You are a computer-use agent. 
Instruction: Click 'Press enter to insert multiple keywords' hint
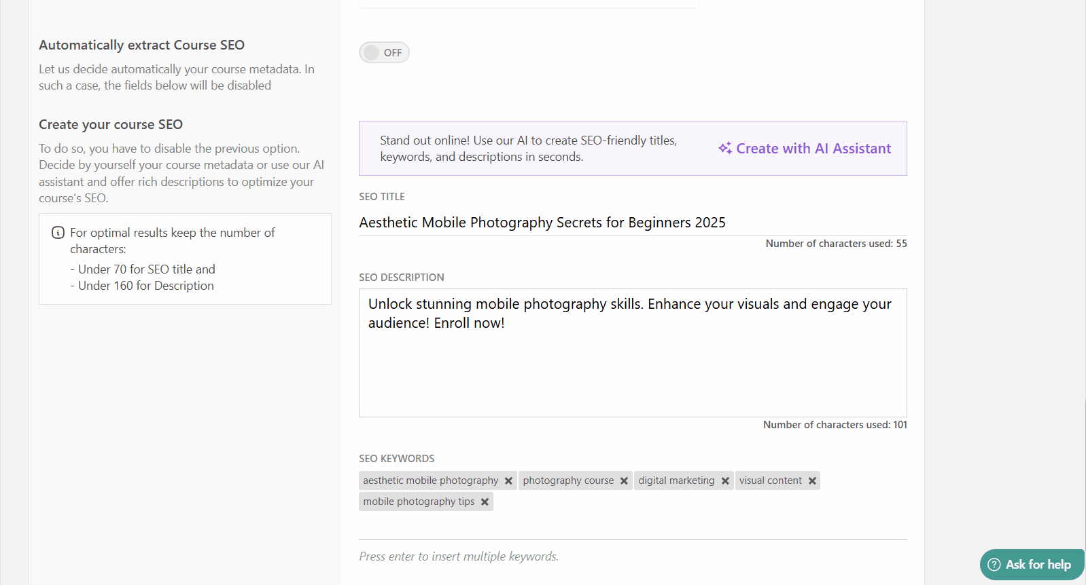click(459, 556)
